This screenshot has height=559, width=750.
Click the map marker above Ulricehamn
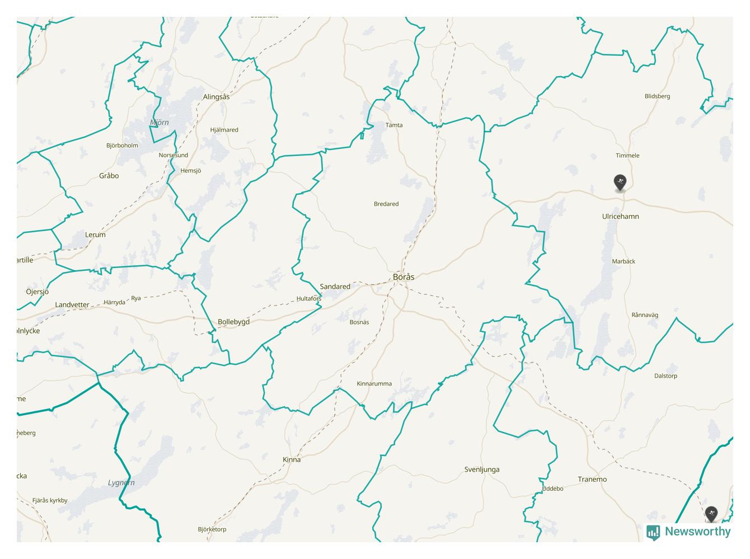tap(620, 182)
